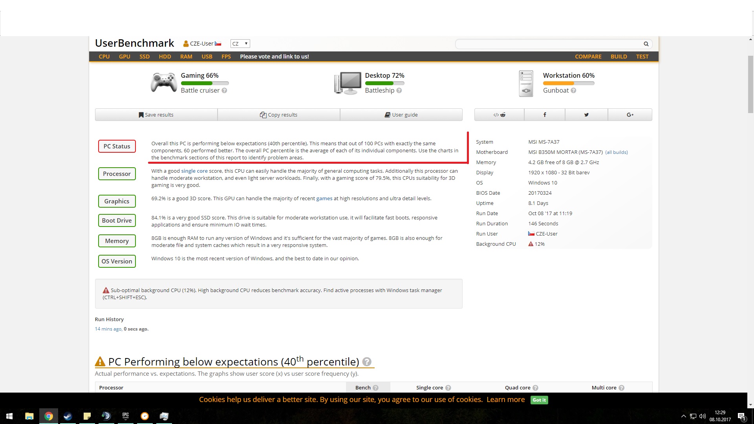Click the taskbar clock
The height and width of the screenshot is (424, 754).
(720, 416)
